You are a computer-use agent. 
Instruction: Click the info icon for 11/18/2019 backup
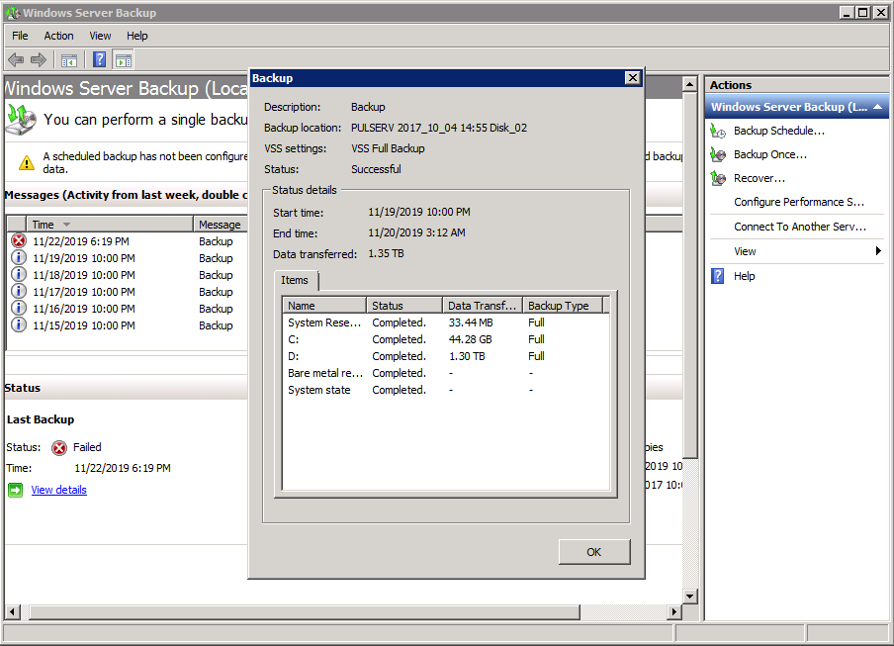tap(19, 275)
